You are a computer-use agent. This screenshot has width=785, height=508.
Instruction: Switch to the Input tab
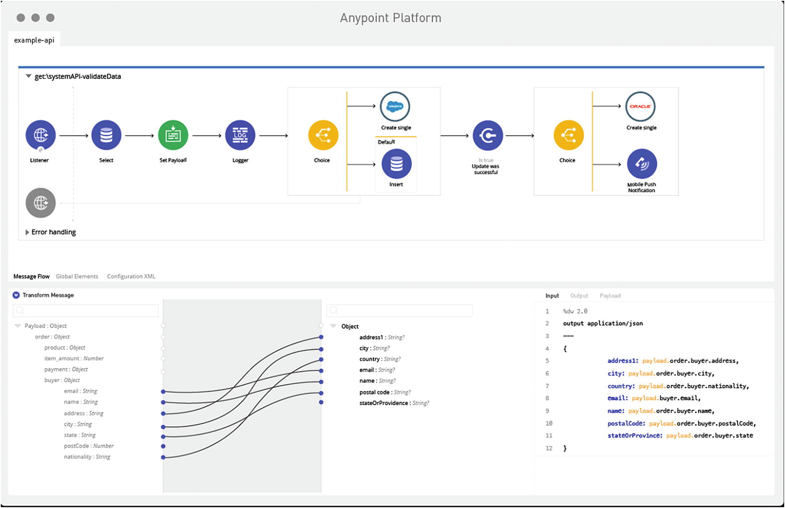tap(552, 296)
